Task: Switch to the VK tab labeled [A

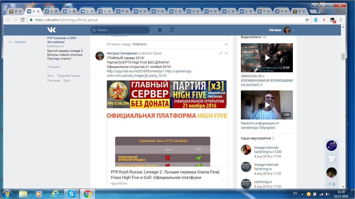Action: click(69, 11)
